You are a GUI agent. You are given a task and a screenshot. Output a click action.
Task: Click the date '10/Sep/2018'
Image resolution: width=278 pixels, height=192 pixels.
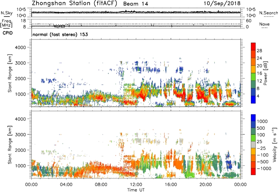point(222,3)
